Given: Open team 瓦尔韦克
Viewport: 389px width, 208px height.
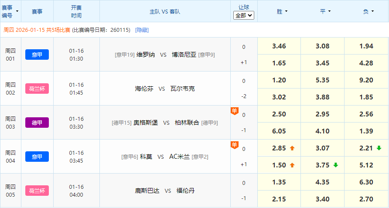Looking at the screenshot, I should pos(183,89).
